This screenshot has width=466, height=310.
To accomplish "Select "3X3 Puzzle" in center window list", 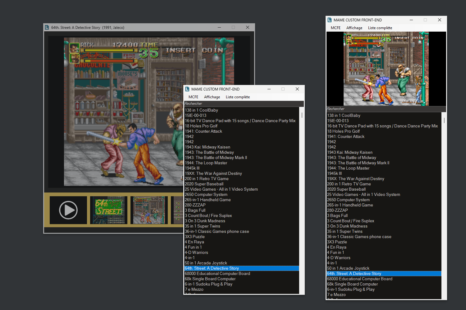I will coord(241,237).
